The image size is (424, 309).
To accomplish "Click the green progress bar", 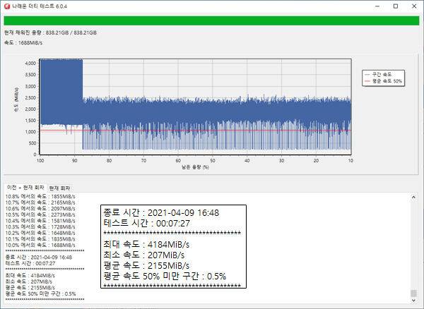I will tap(212, 21).
